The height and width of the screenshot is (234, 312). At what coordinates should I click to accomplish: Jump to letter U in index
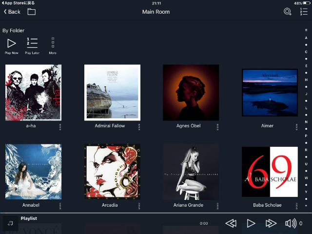306,164
